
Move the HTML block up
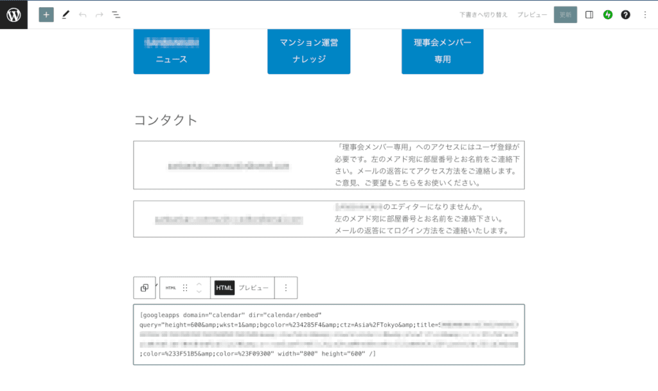tap(199, 284)
